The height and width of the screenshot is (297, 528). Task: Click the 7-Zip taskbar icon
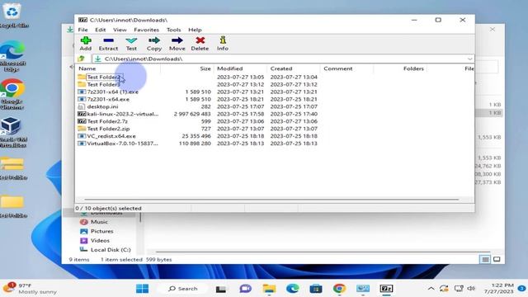[386, 289]
